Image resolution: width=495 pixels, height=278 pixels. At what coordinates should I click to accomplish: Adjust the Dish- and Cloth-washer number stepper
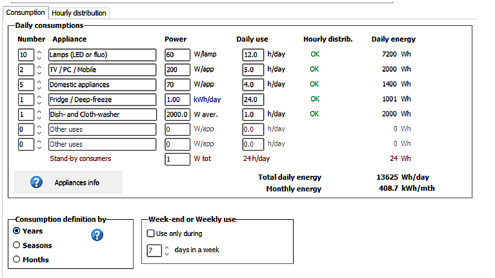point(39,114)
